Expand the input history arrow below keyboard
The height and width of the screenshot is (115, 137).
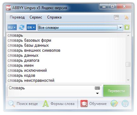click(97, 93)
